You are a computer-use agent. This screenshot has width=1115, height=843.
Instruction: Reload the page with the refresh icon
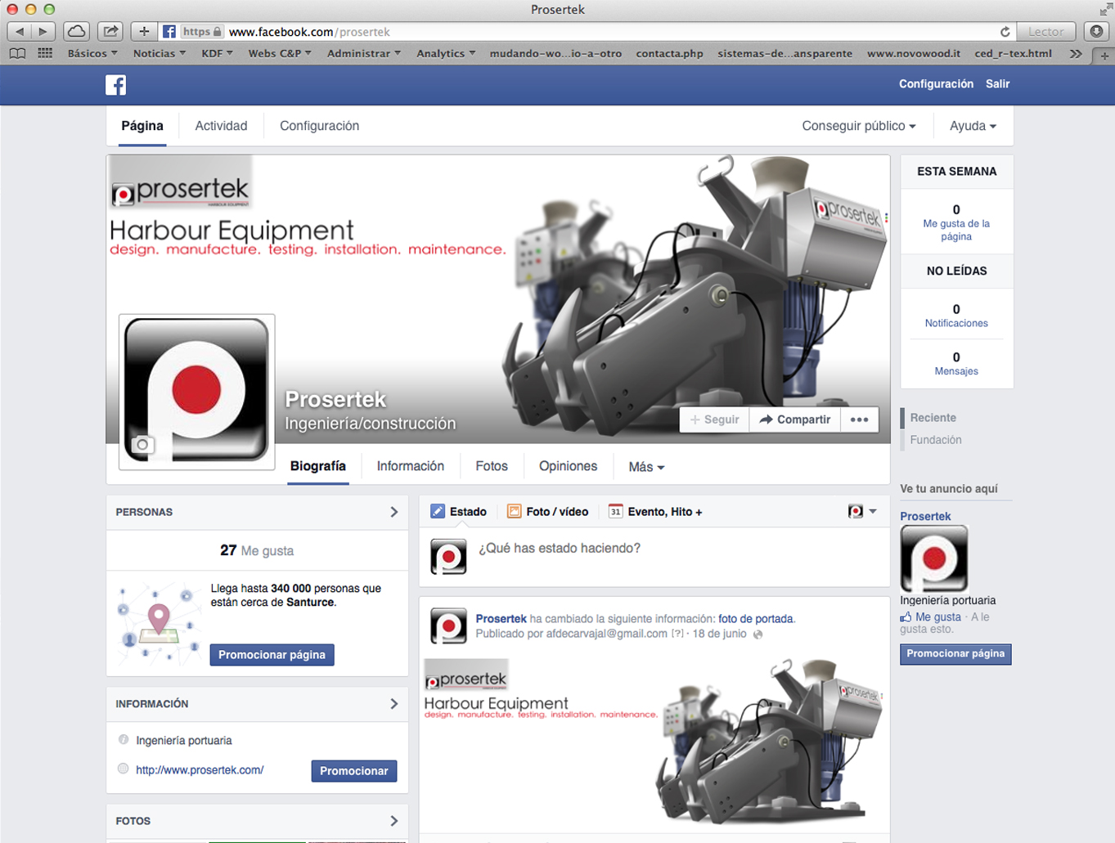click(1005, 32)
